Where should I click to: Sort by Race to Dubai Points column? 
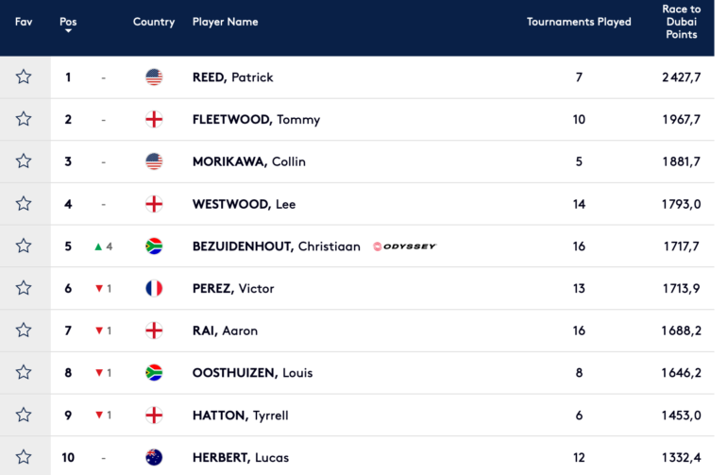(x=681, y=22)
